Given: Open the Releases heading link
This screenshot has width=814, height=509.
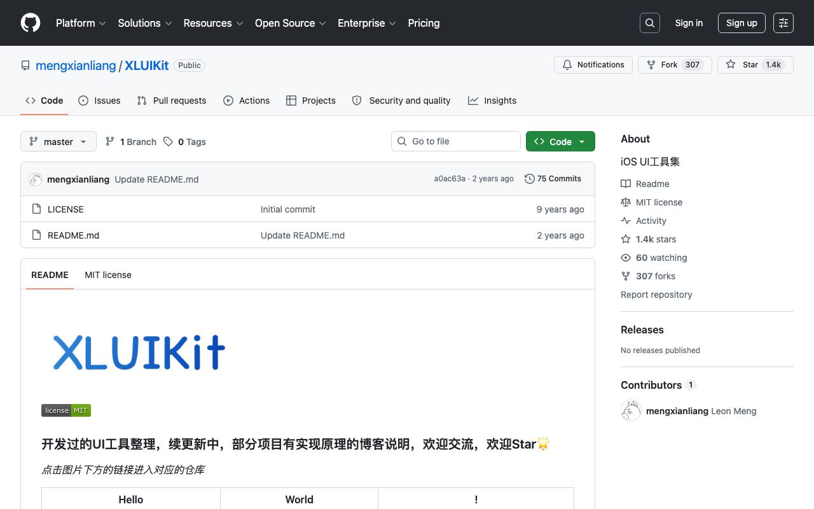Looking at the screenshot, I should (642, 330).
